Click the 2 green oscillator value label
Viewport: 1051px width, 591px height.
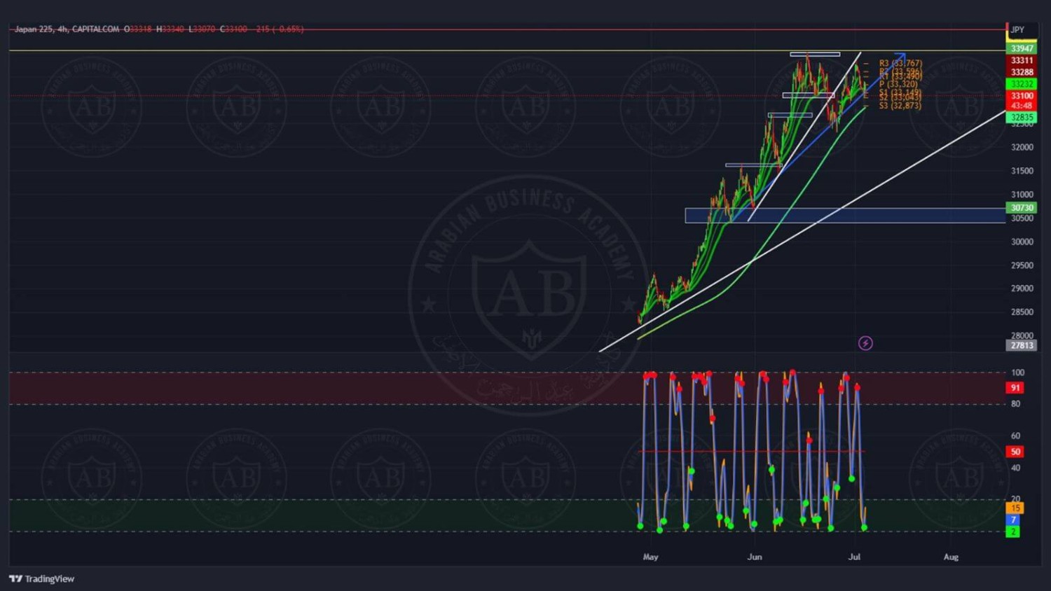(x=1013, y=531)
